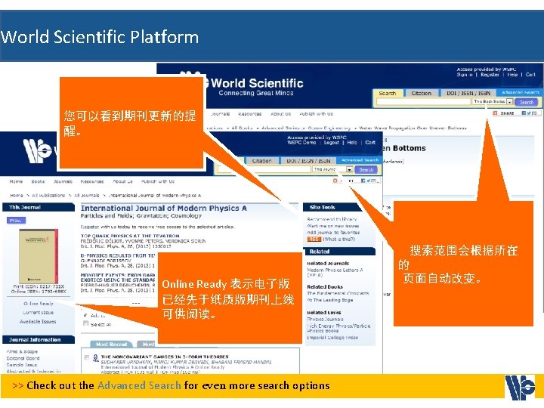Click Editorial Board link
This screenshot has width=544, height=408.
(x=23, y=358)
